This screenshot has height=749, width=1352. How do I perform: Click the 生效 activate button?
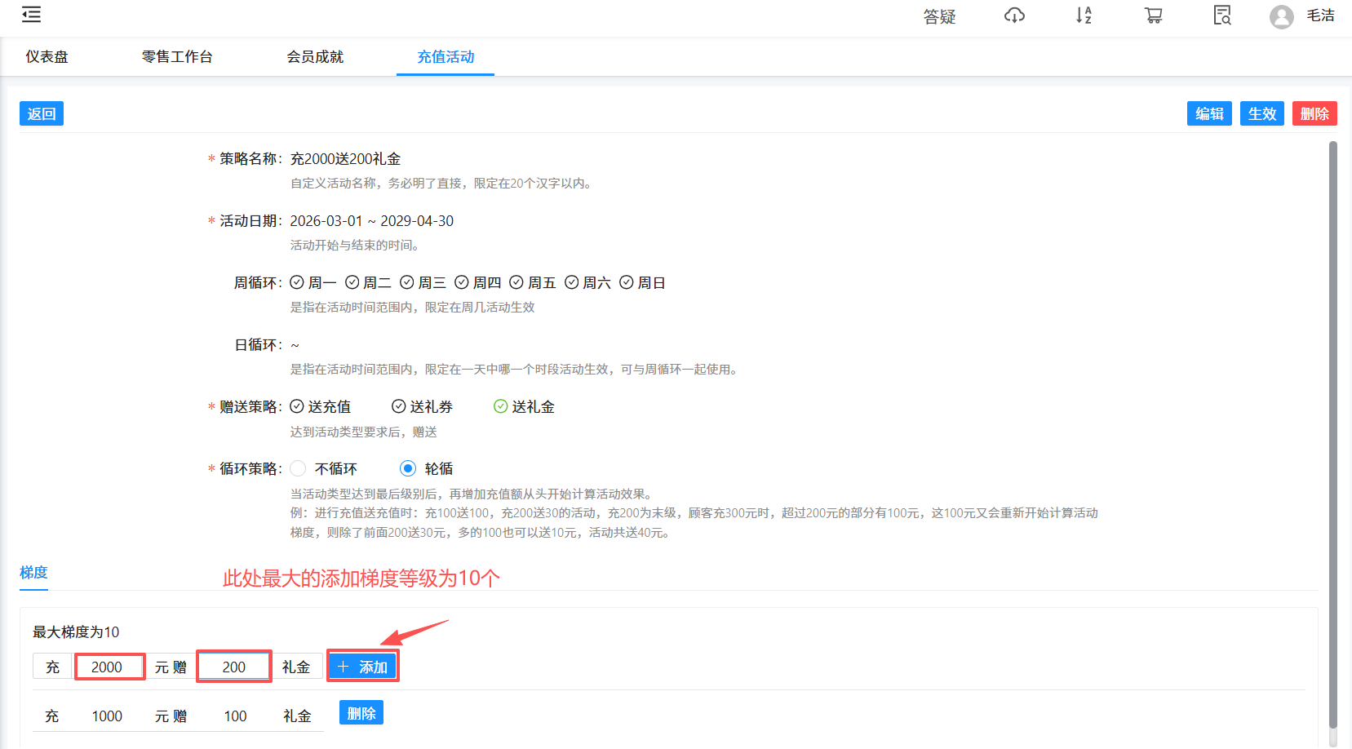pos(1261,113)
